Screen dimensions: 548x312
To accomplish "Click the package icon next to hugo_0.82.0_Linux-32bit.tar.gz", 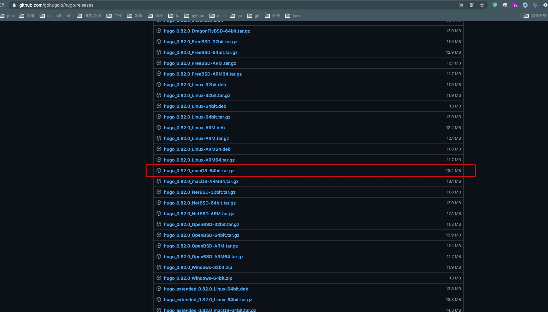I will [159, 95].
